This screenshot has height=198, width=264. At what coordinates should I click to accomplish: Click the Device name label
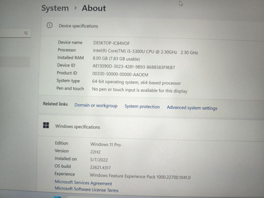click(70, 42)
